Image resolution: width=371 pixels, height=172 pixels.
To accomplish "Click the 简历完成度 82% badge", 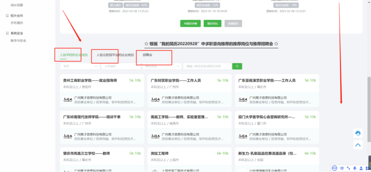I will 136,5.
